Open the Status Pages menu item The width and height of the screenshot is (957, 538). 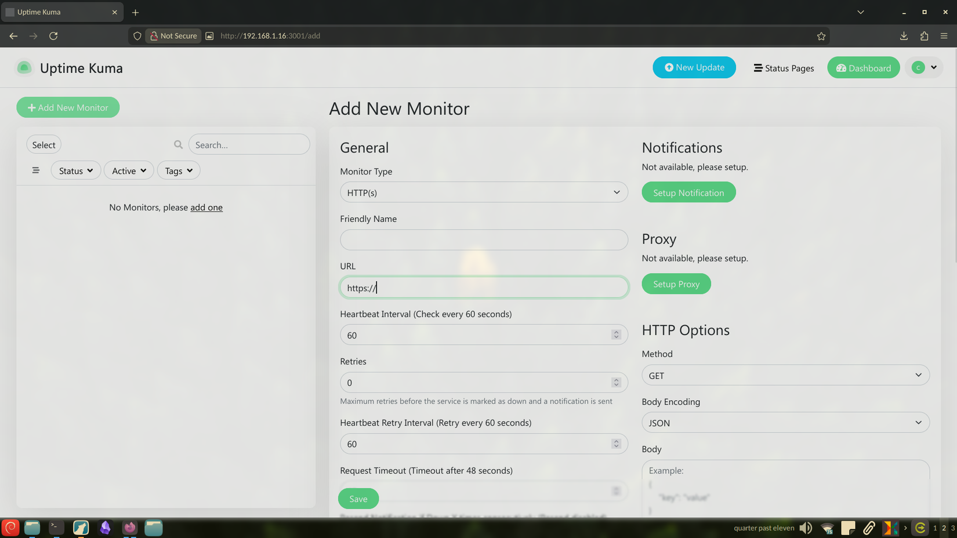[x=784, y=68]
